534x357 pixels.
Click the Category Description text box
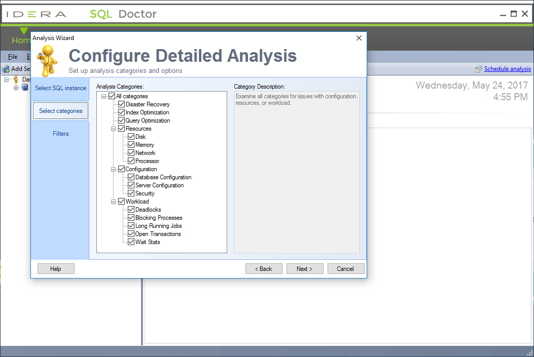pos(297,172)
